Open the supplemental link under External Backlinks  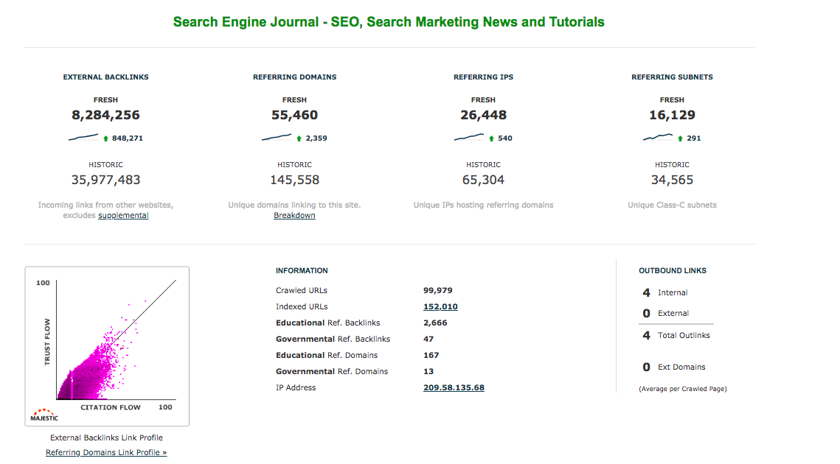click(x=123, y=215)
